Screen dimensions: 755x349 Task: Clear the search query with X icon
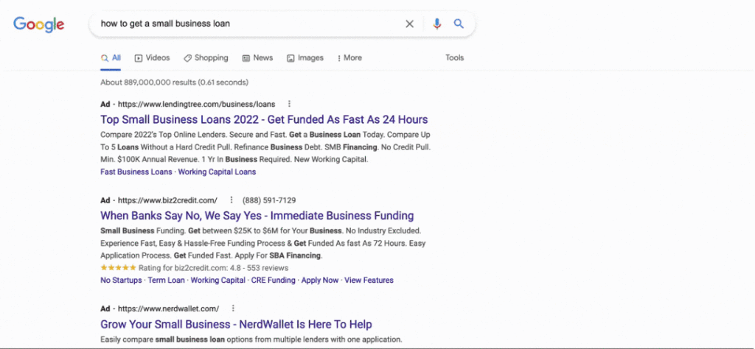(409, 24)
